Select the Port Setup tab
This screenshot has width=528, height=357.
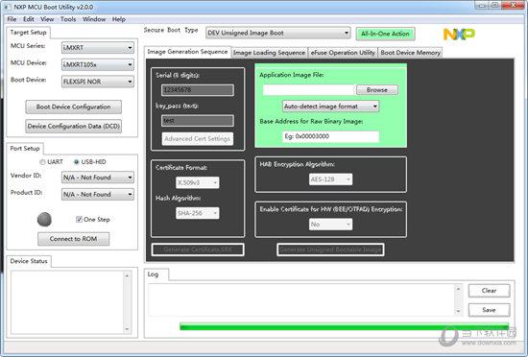coord(25,149)
